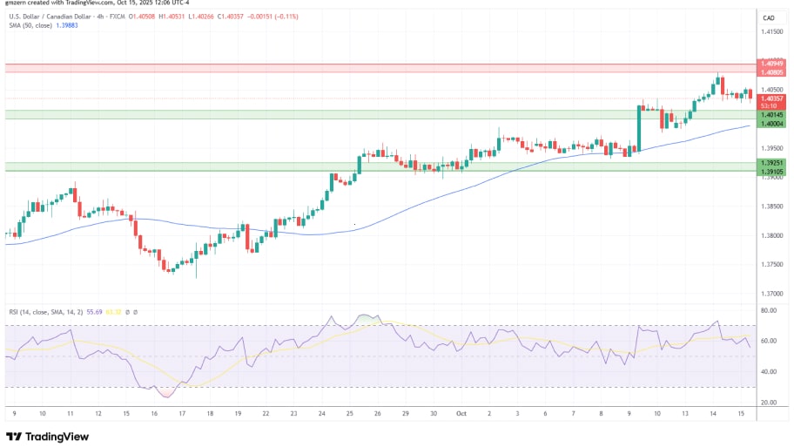Click date 16 on the time axis
The width and height of the screenshot is (794, 447).
point(154,414)
